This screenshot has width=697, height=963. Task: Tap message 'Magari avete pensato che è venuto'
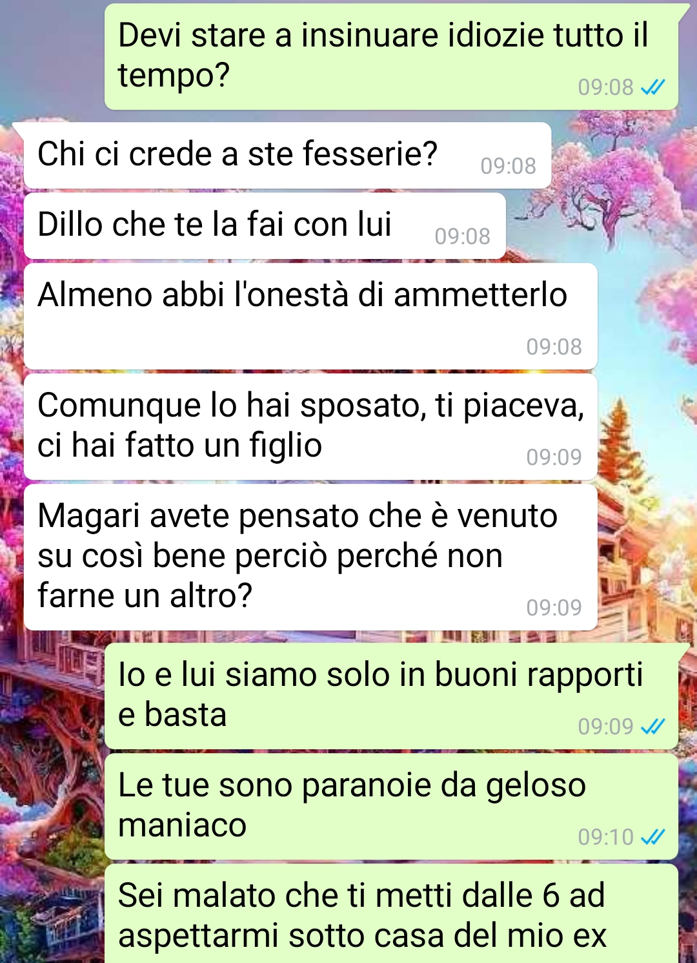[x=310, y=557]
